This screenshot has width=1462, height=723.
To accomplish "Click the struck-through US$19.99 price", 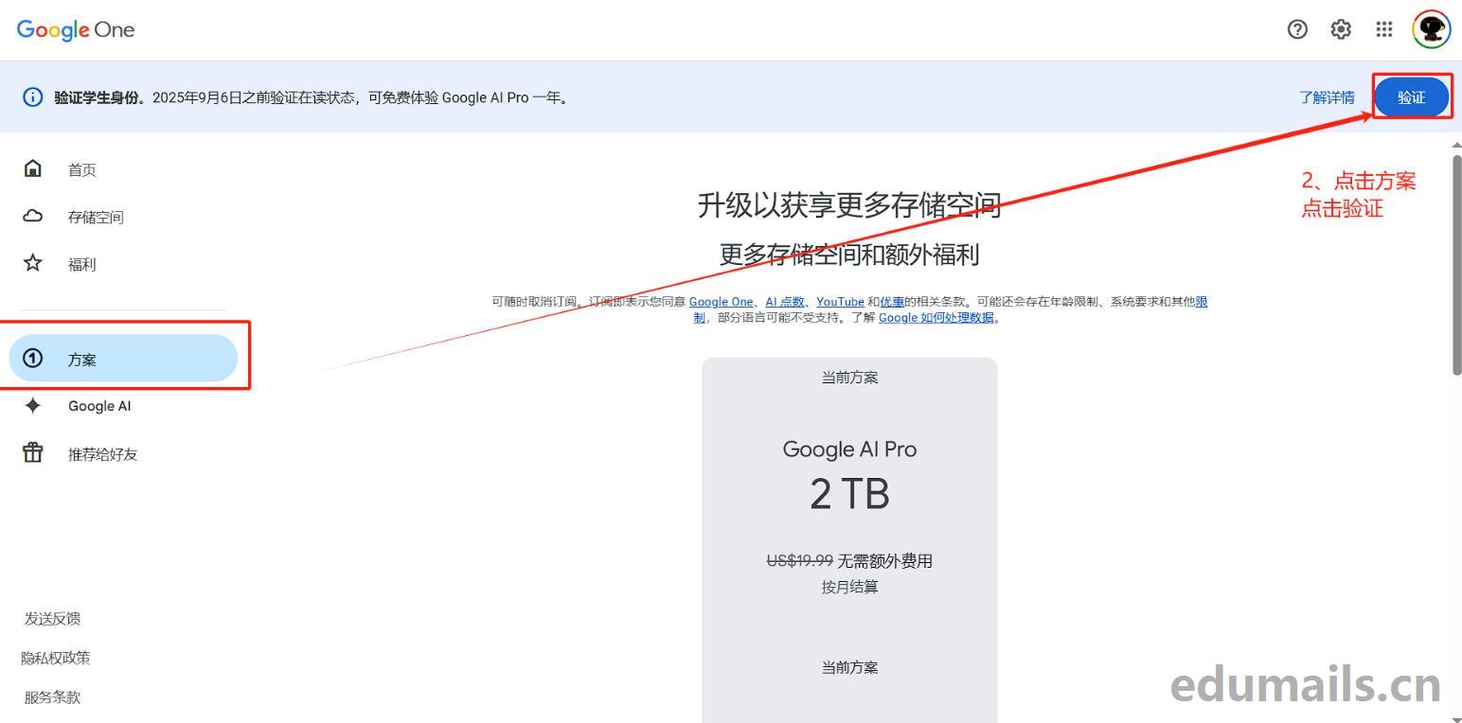I will click(799, 561).
